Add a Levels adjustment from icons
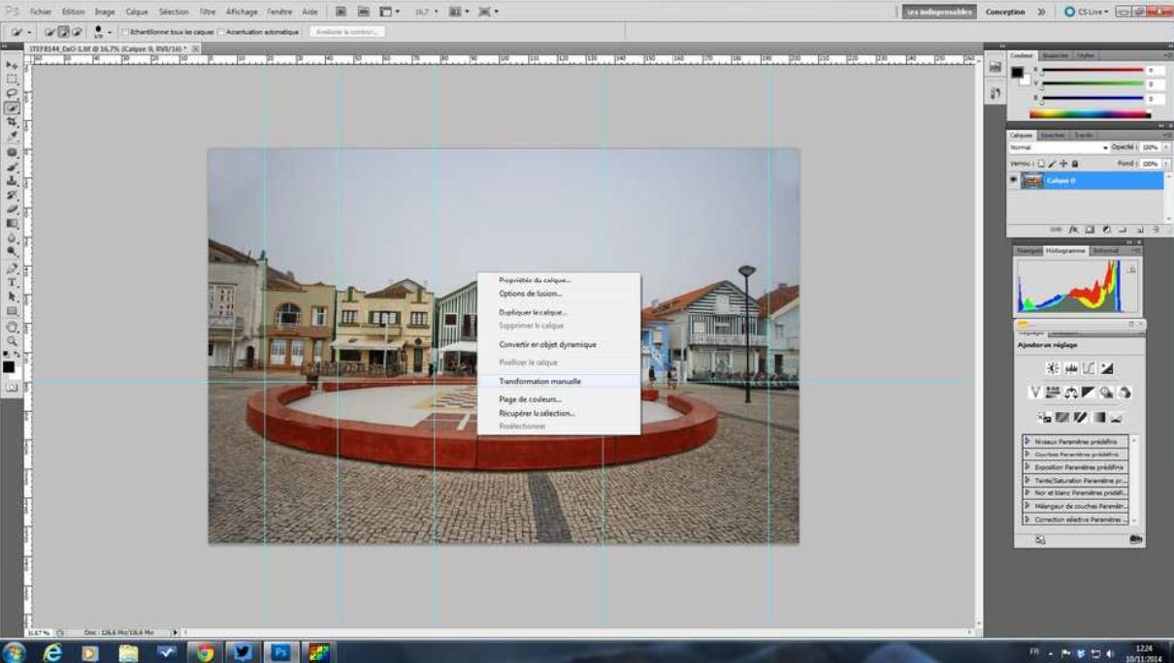This screenshot has width=1174, height=663. (1070, 368)
